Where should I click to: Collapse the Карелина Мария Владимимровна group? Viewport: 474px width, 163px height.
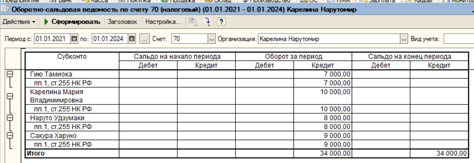point(10,96)
